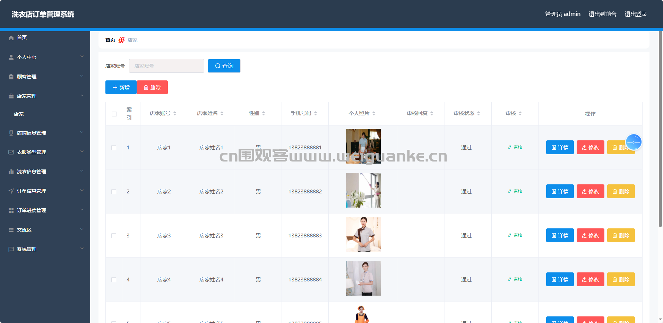663x323 pixels.
Task: Click the 店家账号 search input field
Action: (x=166, y=66)
